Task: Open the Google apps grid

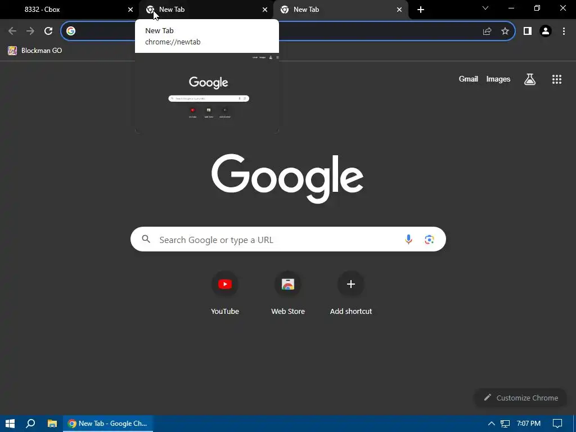Action: 557,79
